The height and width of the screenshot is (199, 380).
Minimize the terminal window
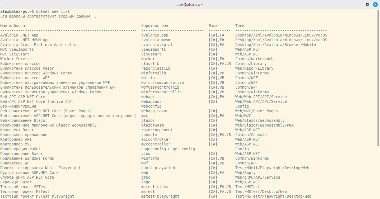pos(360,4)
